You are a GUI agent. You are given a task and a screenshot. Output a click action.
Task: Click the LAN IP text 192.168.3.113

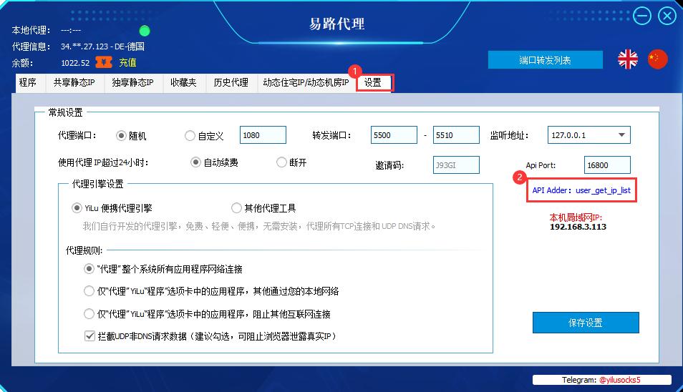click(578, 227)
